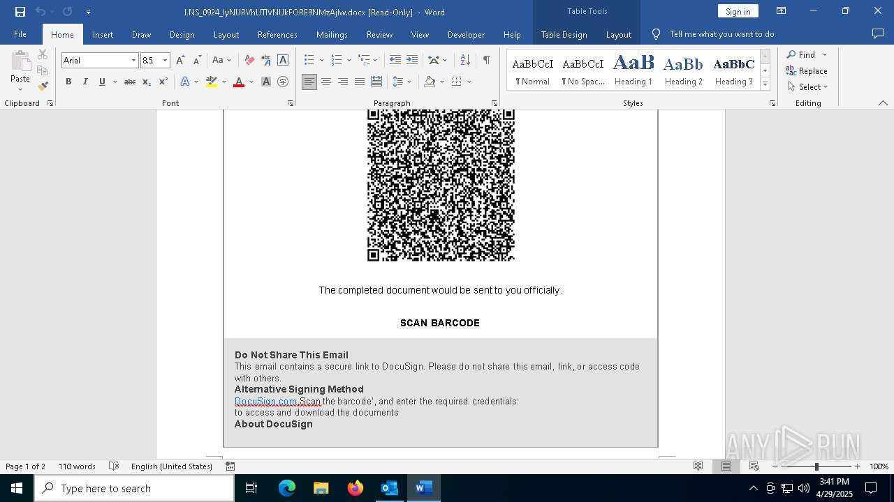Adjust the zoom slider handle in status bar
The width and height of the screenshot is (894, 502).
point(816,466)
